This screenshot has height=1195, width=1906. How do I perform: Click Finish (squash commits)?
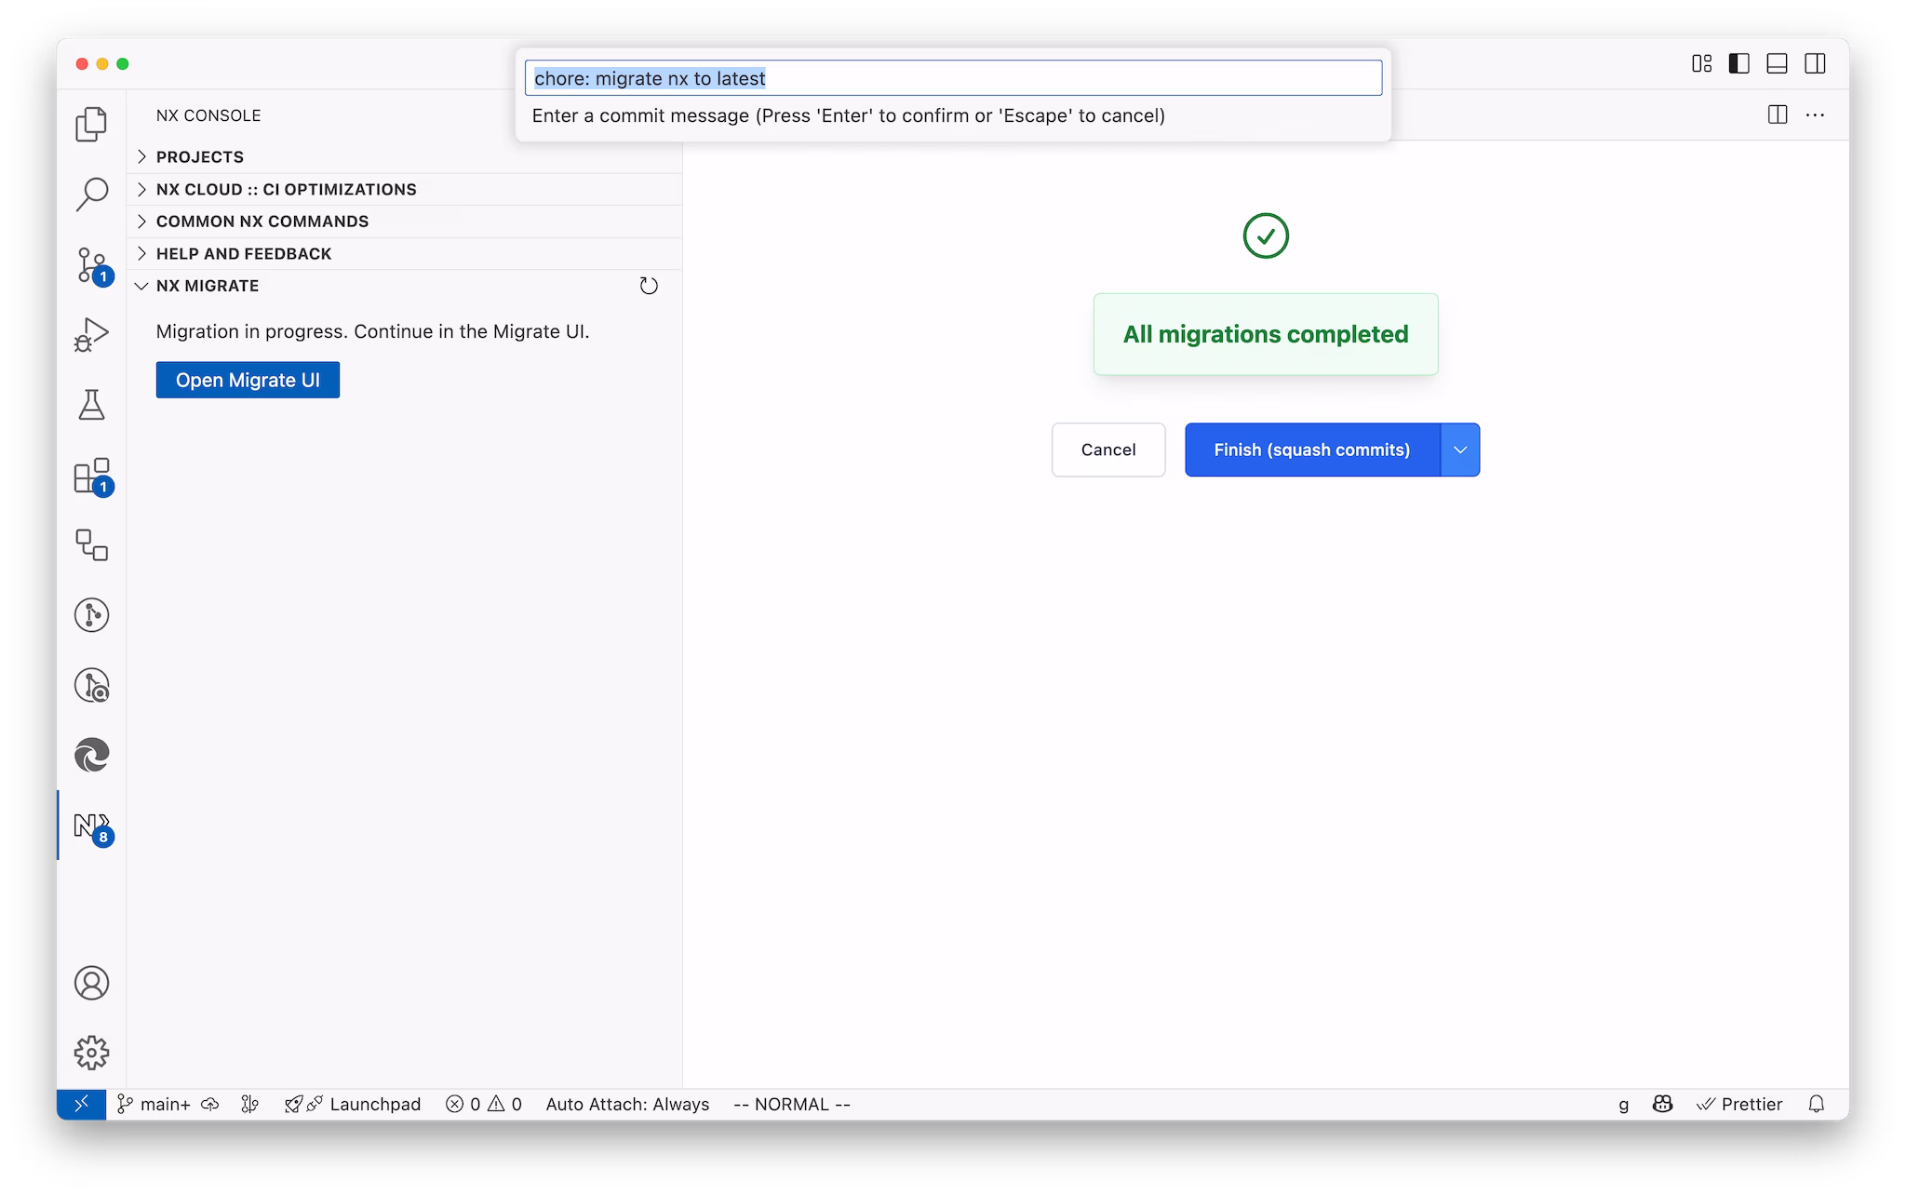pyautogui.click(x=1311, y=450)
